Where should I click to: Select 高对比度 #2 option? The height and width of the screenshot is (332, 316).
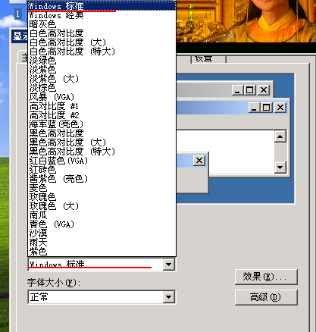102,115
